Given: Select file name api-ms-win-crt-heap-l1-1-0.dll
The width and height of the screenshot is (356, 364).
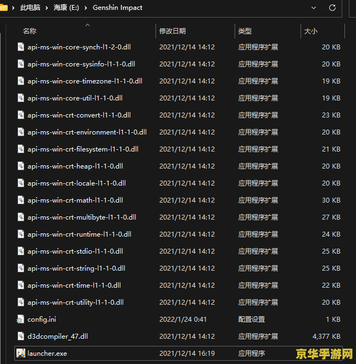Looking at the screenshot, I should coord(75,166).
